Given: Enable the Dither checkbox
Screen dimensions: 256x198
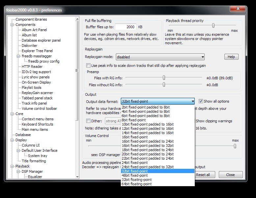Looking at the screenshot, I should pyautogui.click(x=88, y=121).
